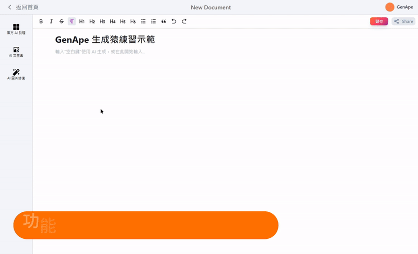The image size is (418, 254).
Task: Open the GenApe account avatar
Action: tap(390, 7)
